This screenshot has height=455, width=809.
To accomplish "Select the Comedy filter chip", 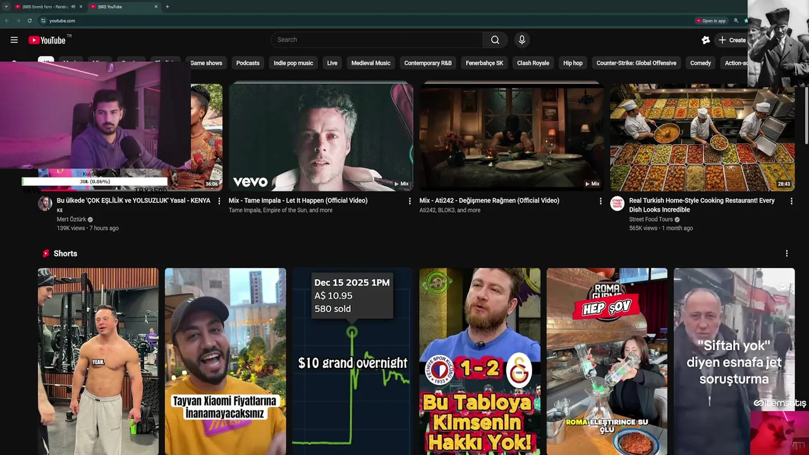I will pyautogui.click(x=700, y=63).
